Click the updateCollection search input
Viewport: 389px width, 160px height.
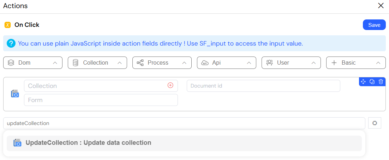point(184,123)
